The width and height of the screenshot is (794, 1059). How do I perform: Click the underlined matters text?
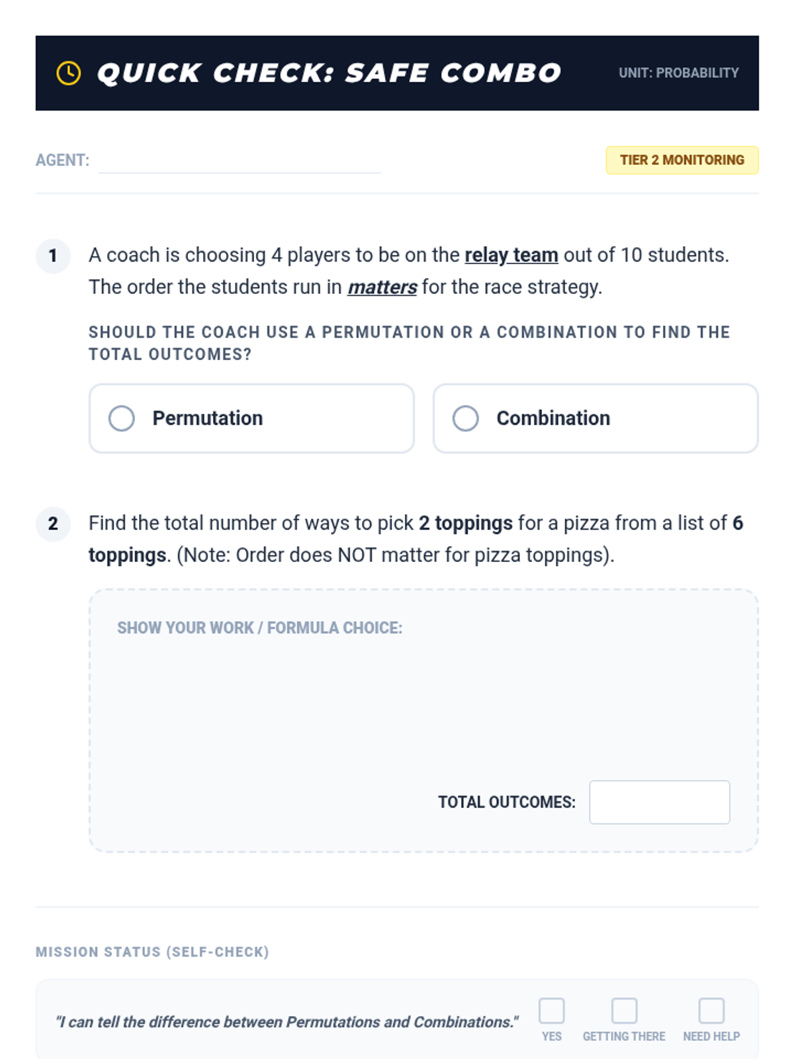click(x=382, y=287)
